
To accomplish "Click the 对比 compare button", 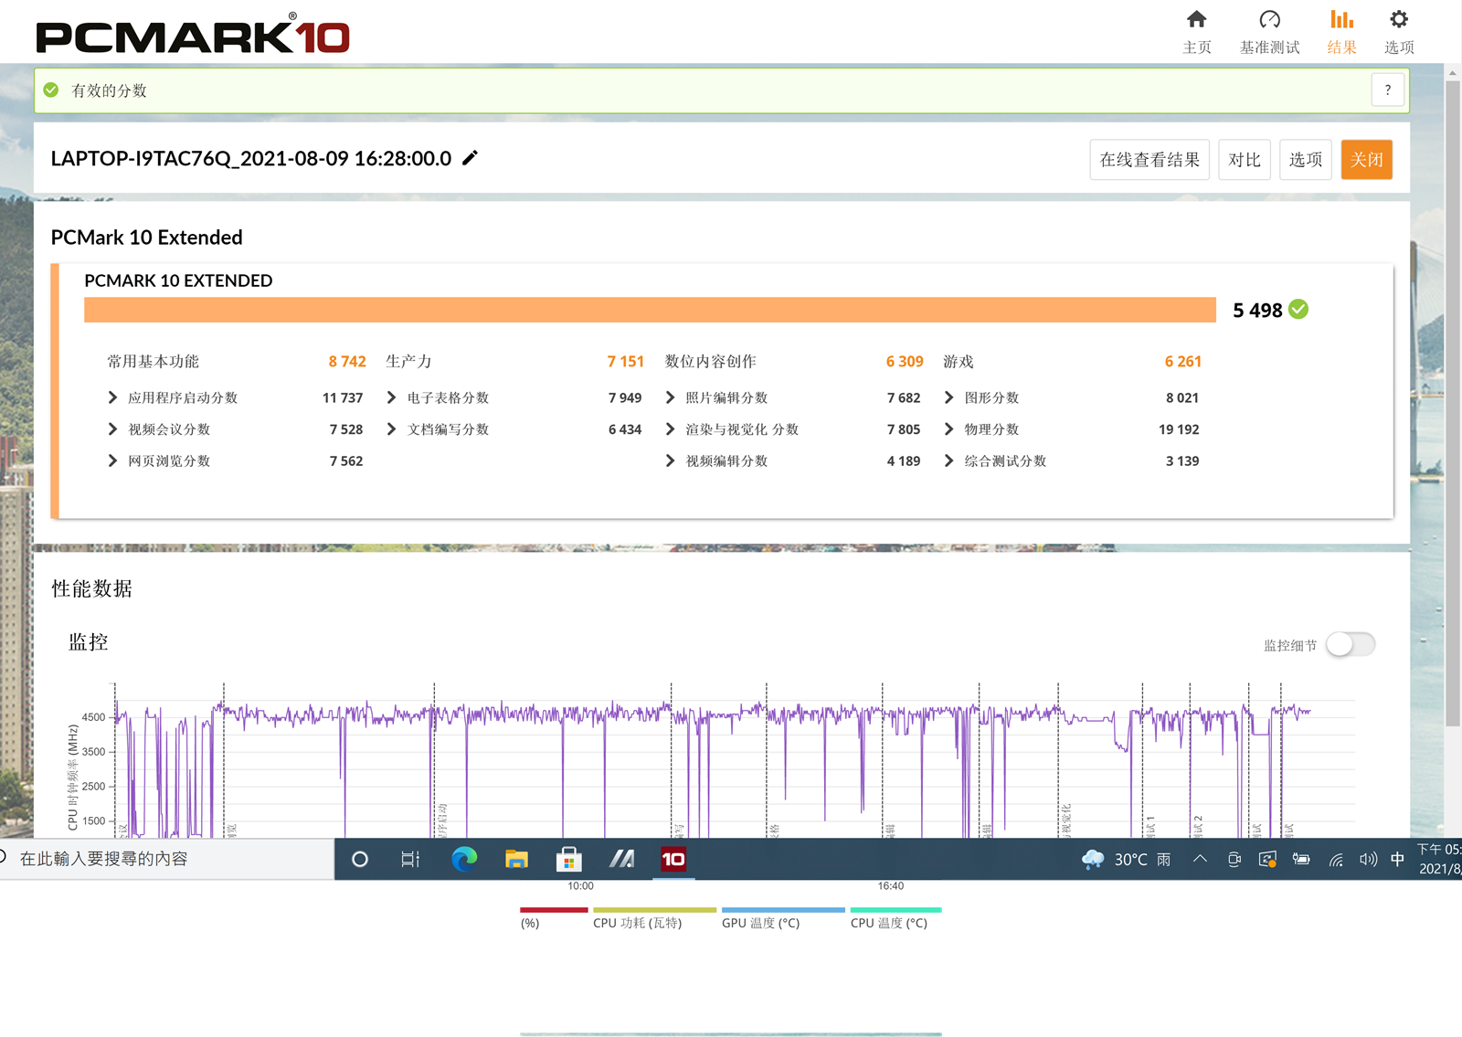I will pos(1244,160).
